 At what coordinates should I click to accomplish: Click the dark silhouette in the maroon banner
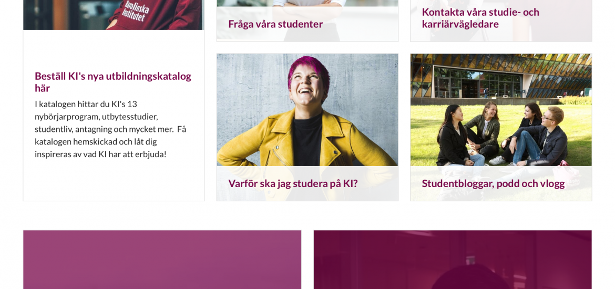pos(470,277)
